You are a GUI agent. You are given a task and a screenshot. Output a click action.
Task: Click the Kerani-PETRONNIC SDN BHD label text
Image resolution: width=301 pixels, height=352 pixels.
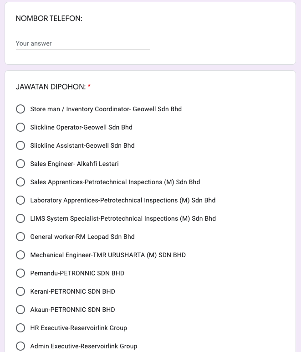pyautogui.click(x=72, y=291)
